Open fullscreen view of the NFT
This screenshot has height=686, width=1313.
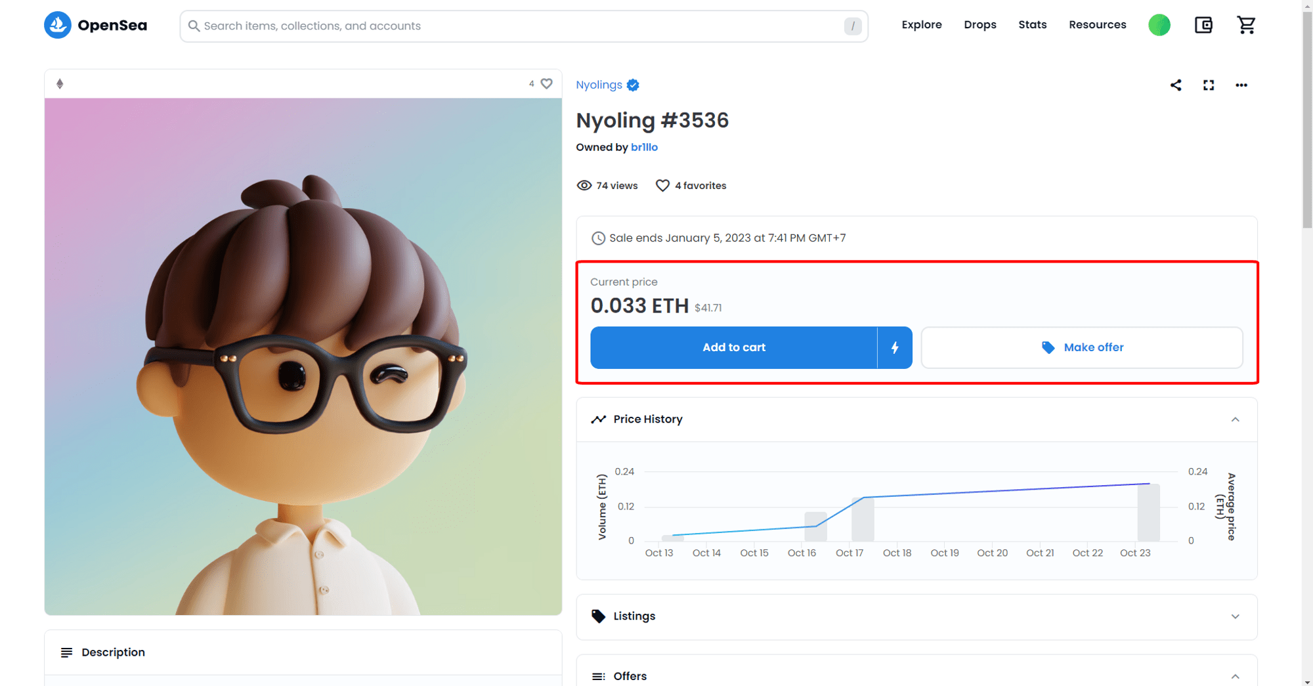tap(1208, 85)
